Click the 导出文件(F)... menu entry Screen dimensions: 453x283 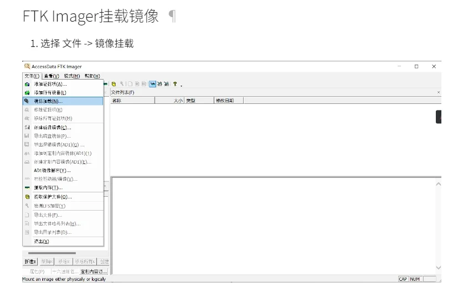tap(63, 215)
